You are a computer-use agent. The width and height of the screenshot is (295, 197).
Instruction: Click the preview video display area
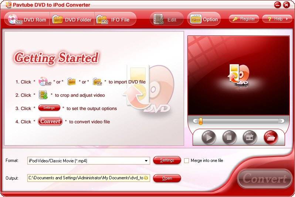(x=238, y=76)
